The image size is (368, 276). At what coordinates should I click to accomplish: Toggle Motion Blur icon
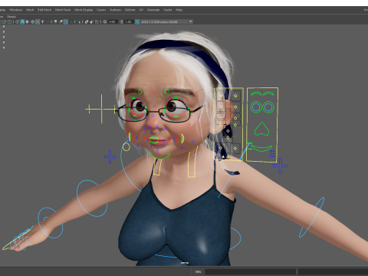(x=61, y=21)
